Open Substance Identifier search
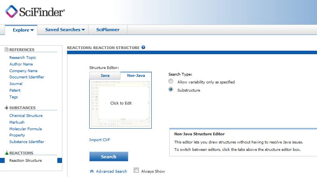This screenshot has height=177, width=317. [x=27, y=142]
